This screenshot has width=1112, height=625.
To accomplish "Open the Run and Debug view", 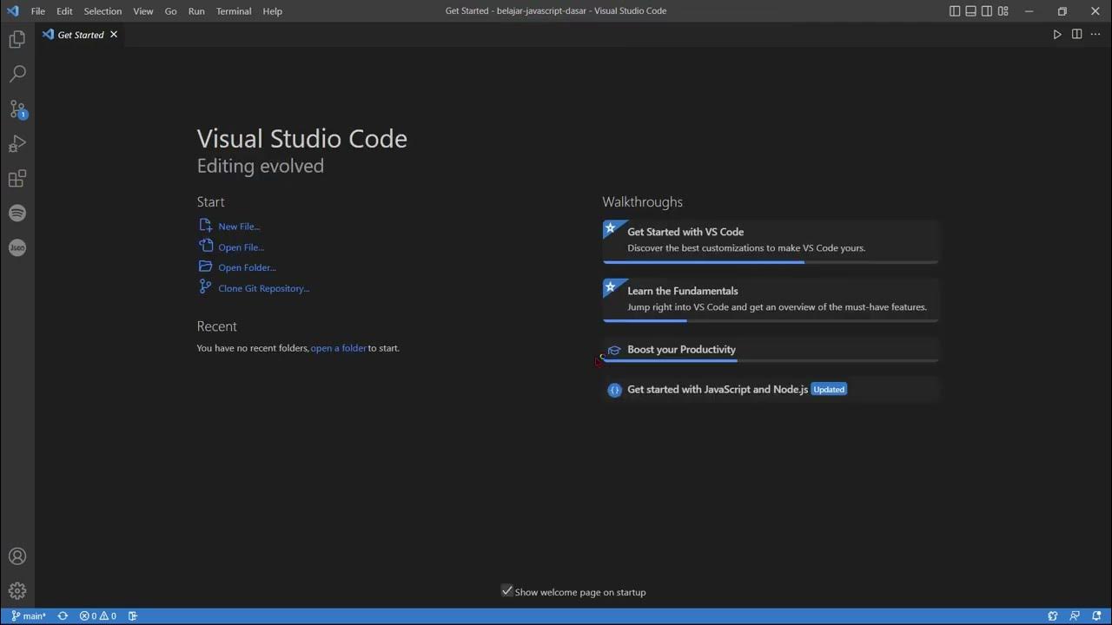I will 17,144.
